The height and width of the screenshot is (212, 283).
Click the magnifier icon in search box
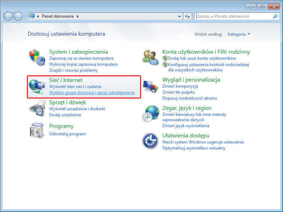click(x=275, y=16)
